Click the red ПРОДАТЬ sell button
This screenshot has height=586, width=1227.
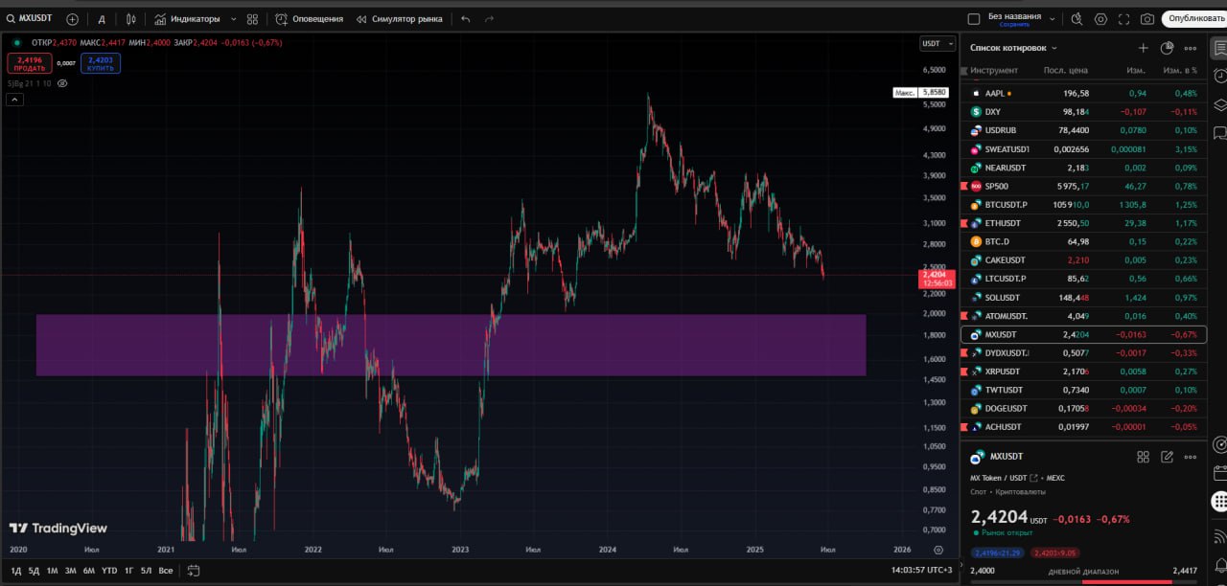pyautogui.click(x=30, y=63)
